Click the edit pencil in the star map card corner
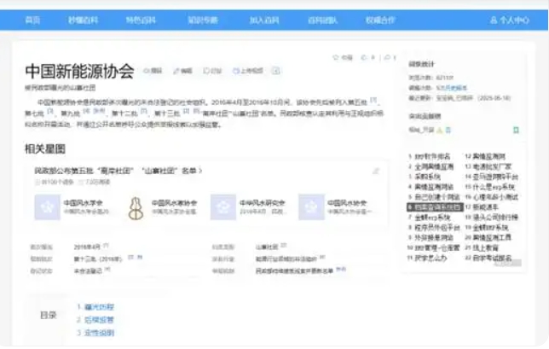Image resolution: width=549 pixels, height=349 pixels. coord(376,171)
